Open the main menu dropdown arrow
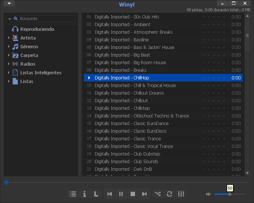The image size is (254, 203). click(x=9, y=3)
